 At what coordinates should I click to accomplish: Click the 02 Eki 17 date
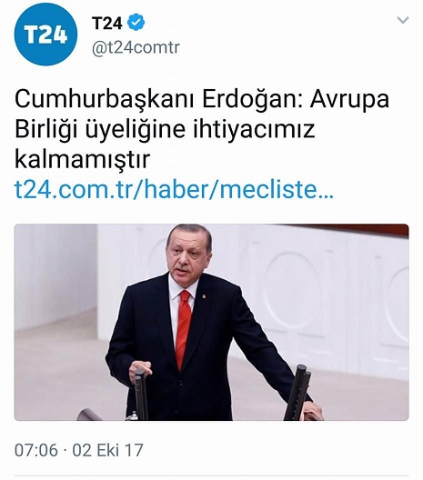pyautogui.click(x=107, y=450)
